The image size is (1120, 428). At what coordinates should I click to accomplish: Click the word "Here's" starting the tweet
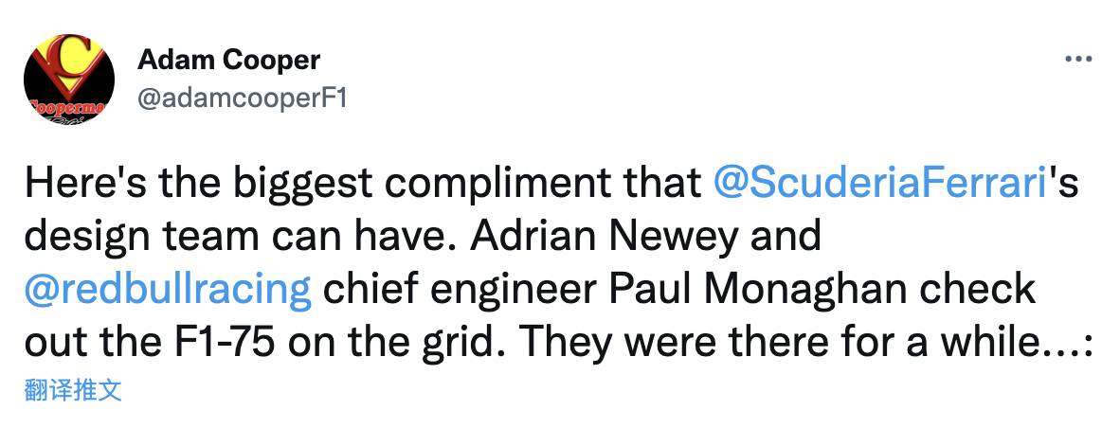point(78,184)
